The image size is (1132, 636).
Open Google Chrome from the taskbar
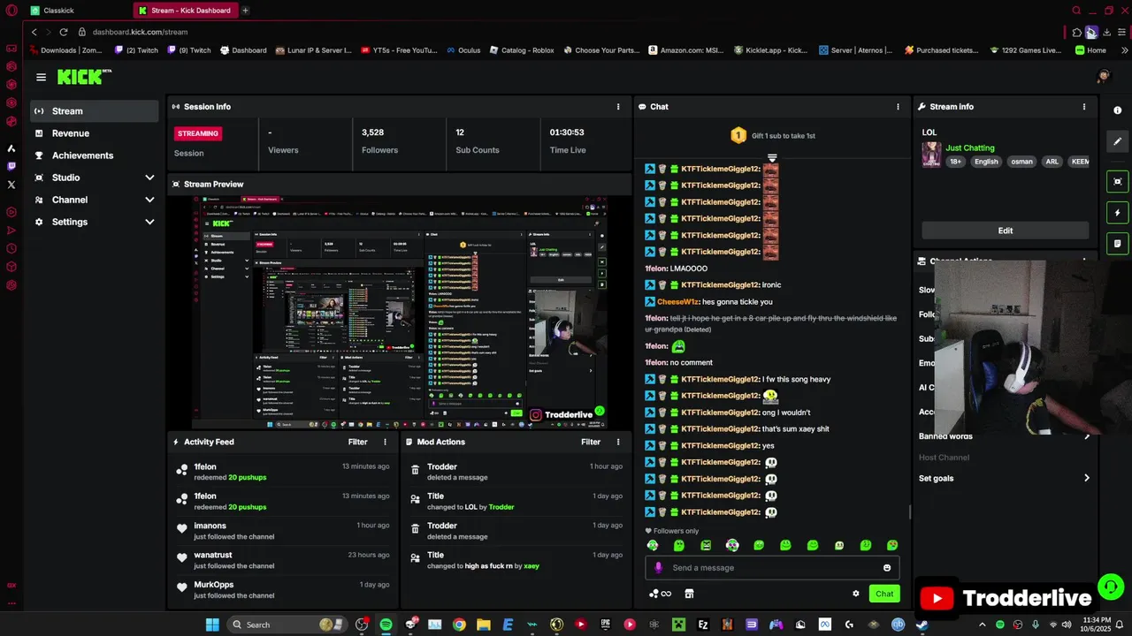[459, 625]
